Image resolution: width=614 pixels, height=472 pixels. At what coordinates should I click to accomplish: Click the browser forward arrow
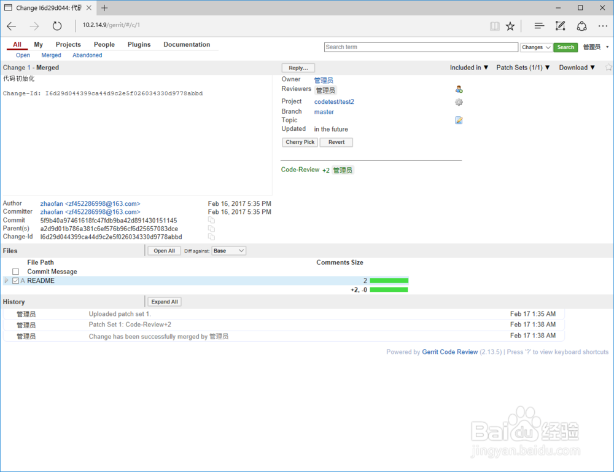[x=34, y=26]
